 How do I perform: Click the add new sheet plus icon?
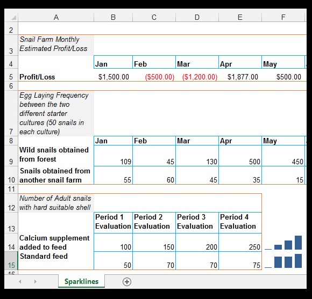[x=127, y=281]
